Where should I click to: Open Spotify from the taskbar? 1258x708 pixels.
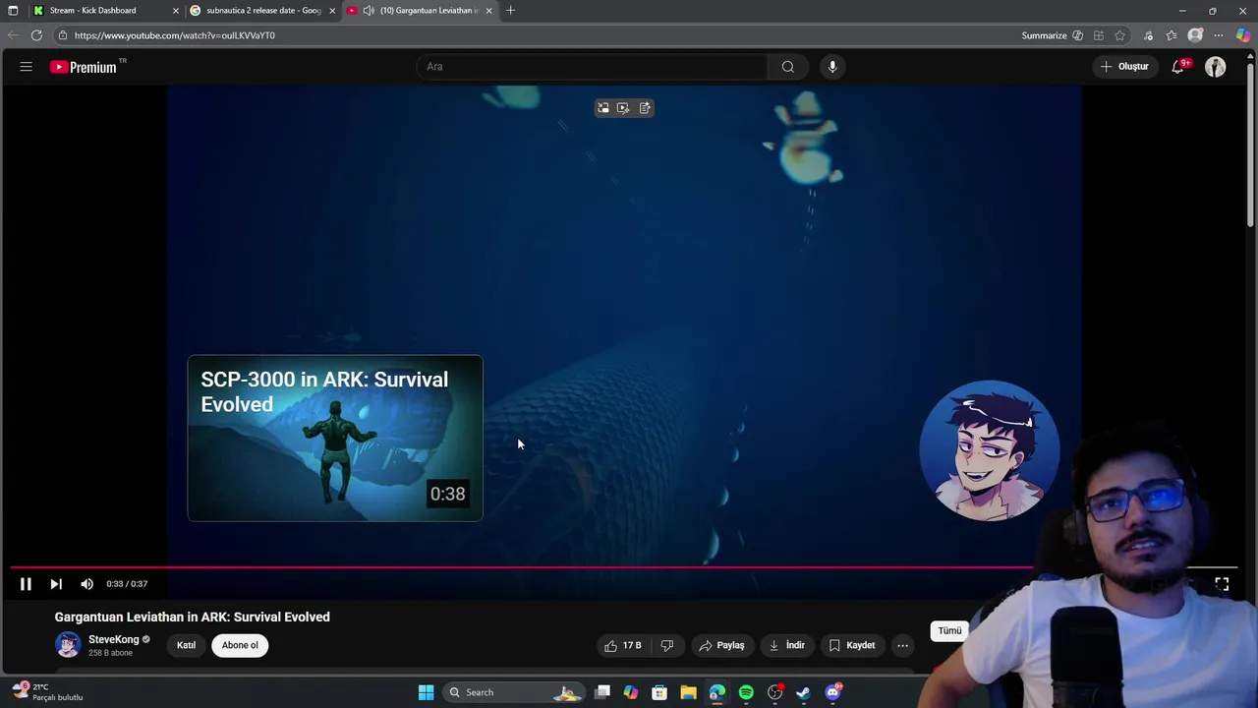(746, 692)
